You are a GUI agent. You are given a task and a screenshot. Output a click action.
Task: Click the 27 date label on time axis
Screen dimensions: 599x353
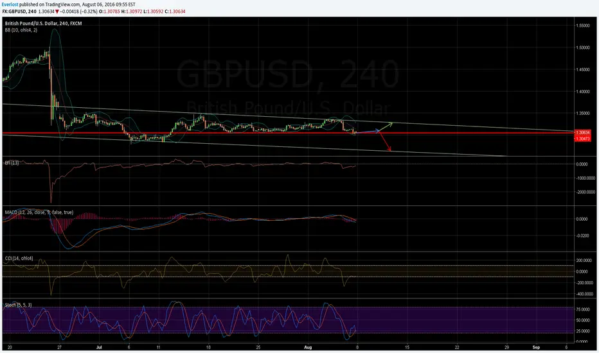coord(59,347)
